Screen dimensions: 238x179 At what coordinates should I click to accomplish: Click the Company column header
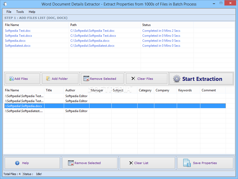point(166,90)
